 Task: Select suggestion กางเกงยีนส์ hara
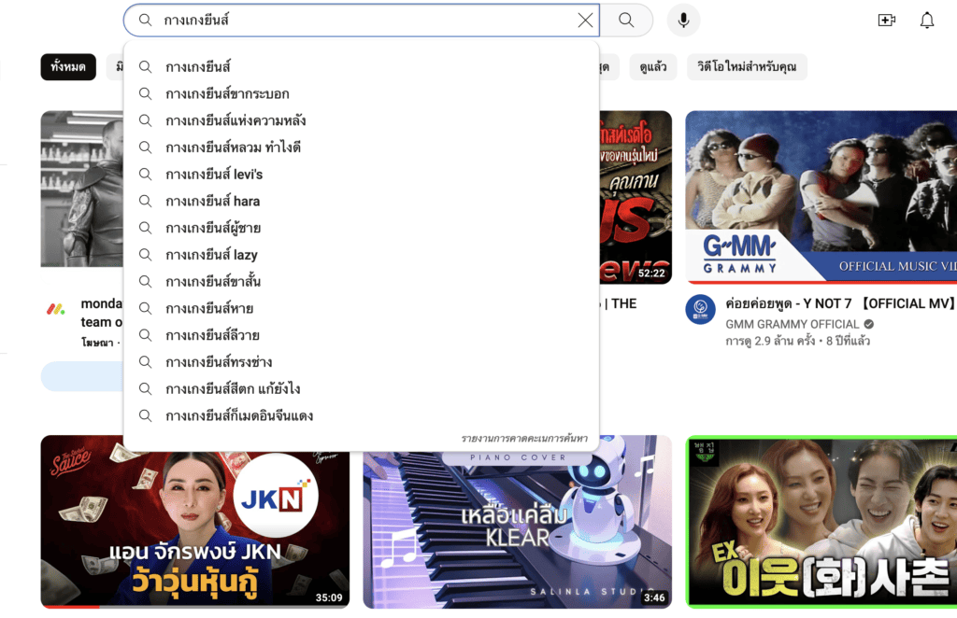tap(361, 201)
